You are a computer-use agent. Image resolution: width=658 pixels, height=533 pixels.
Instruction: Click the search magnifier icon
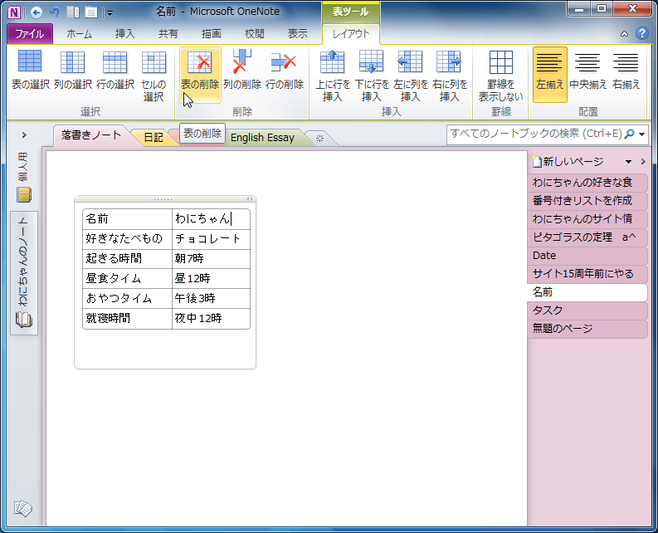629,134
